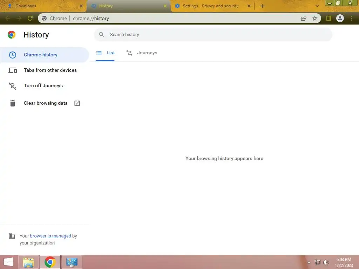Open the Chrome three-dot menu
Screen dimensions: 359x269
tap(351, 18)
